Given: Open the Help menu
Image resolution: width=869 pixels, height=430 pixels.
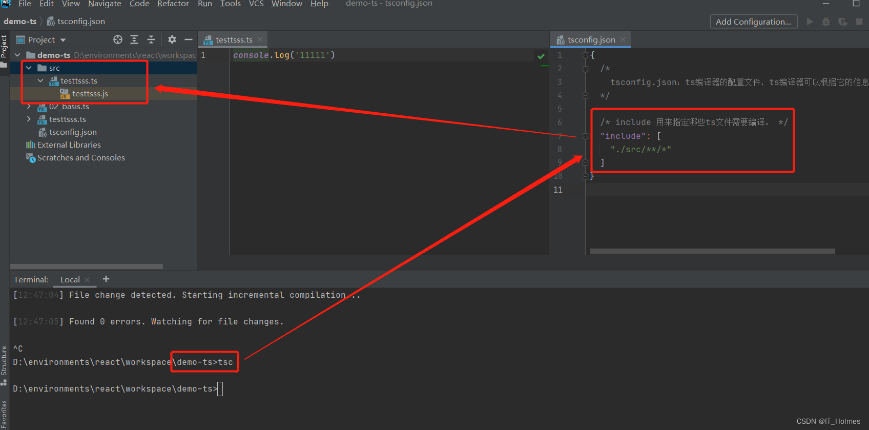Looking at the screenshot, I should coord(319,4).
